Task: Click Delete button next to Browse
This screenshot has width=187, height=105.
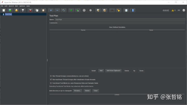Action: point(87,91)
